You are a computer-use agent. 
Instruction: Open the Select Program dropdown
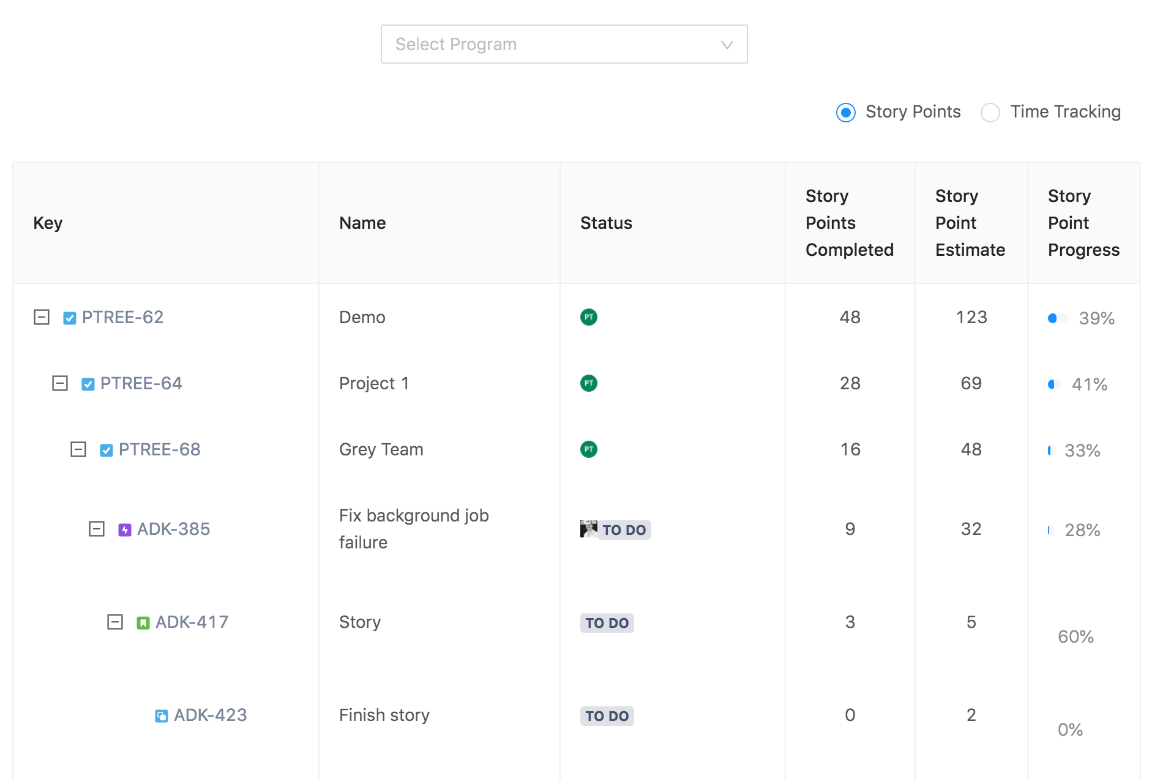[564, 44]
